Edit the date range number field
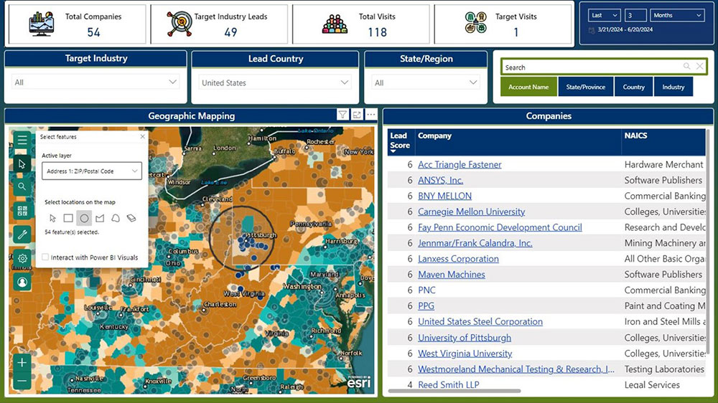This screenshot has width=718, height=403. [x=635, y=15]
